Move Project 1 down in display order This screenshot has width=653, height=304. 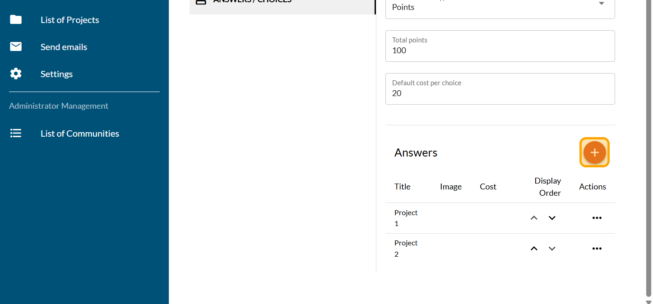tap(552, 218)
